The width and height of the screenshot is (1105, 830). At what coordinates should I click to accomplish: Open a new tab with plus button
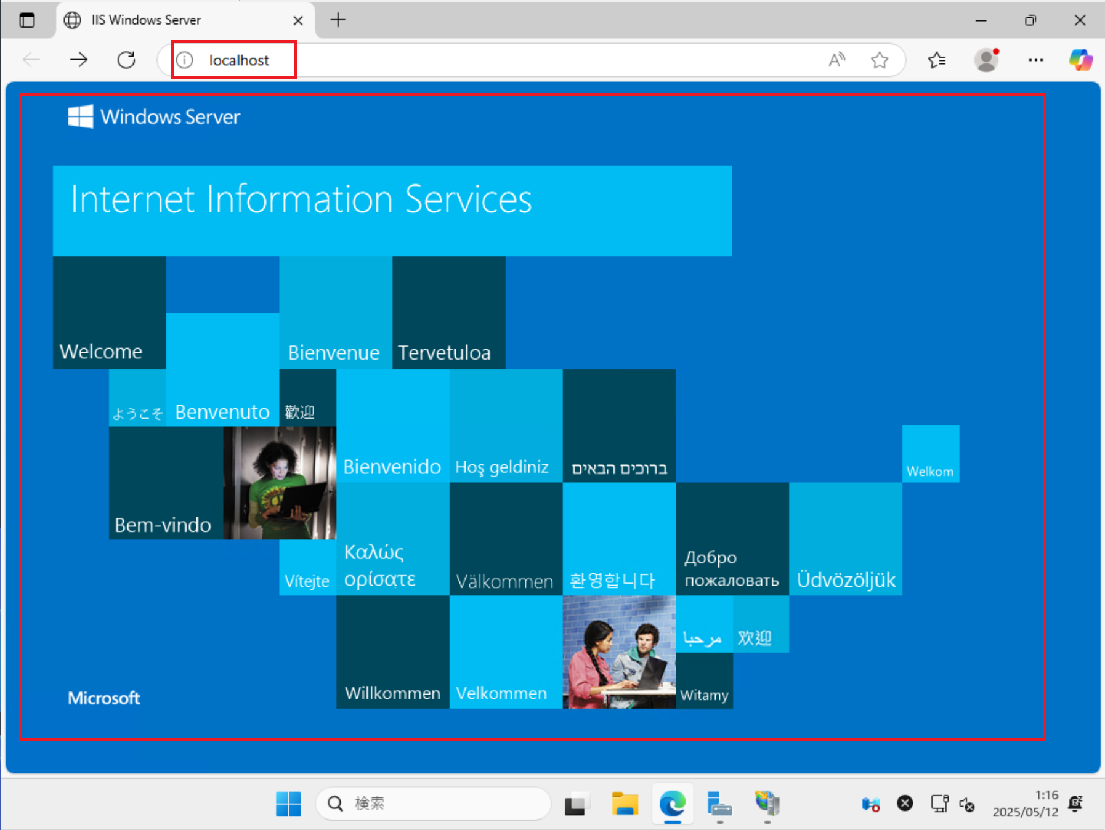point(338,20)
